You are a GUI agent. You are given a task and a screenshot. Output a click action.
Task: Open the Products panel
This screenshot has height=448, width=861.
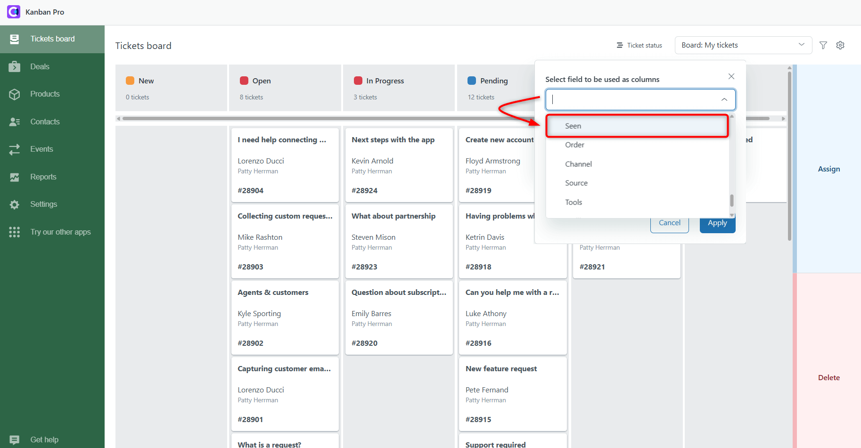pyautogui.click(x=45, y=94)
